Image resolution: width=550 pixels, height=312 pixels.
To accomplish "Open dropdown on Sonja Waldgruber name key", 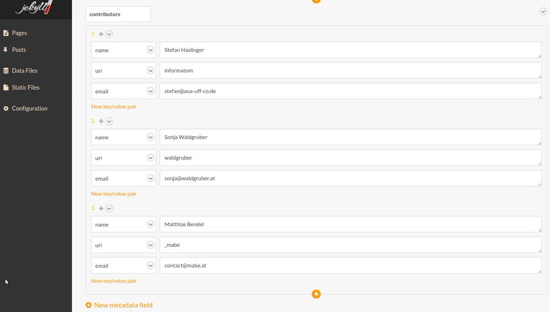I will [150, 137].
